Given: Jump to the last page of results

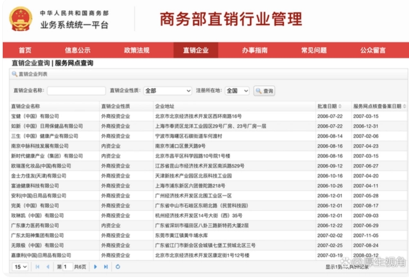Looking at the screenshot, I should coord(106,267).
